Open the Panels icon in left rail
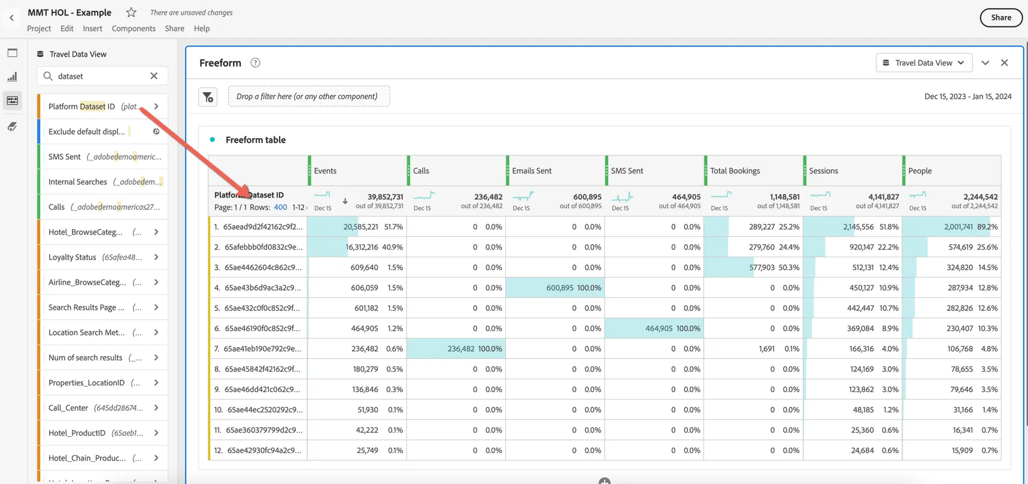 pyautogui.click(x=13, y=53)
